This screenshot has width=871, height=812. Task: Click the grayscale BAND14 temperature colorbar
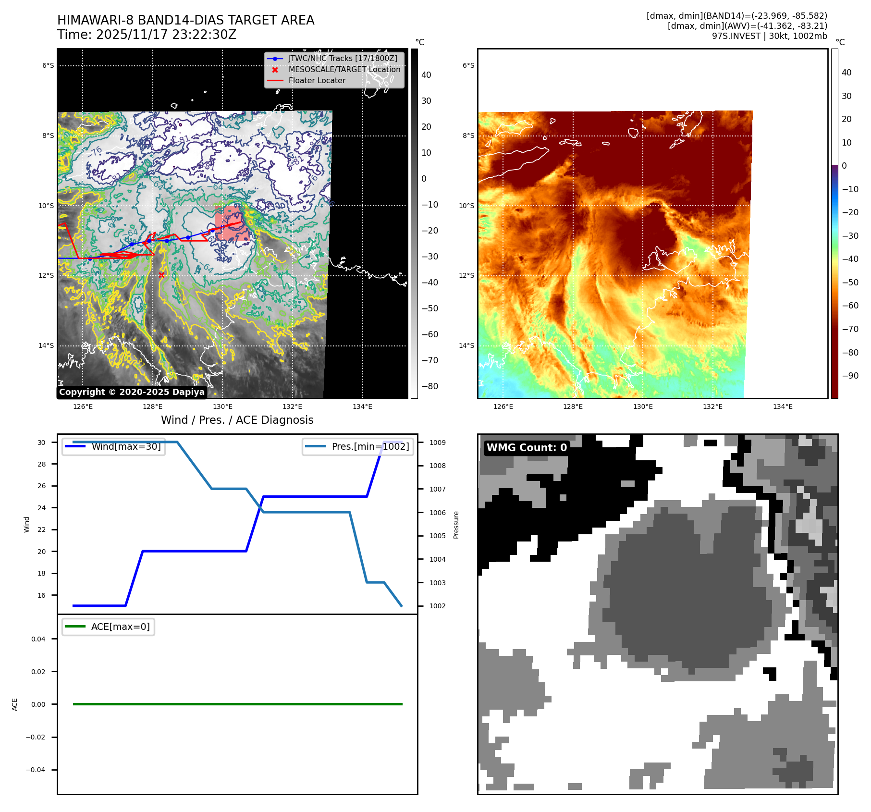[414, 223]
